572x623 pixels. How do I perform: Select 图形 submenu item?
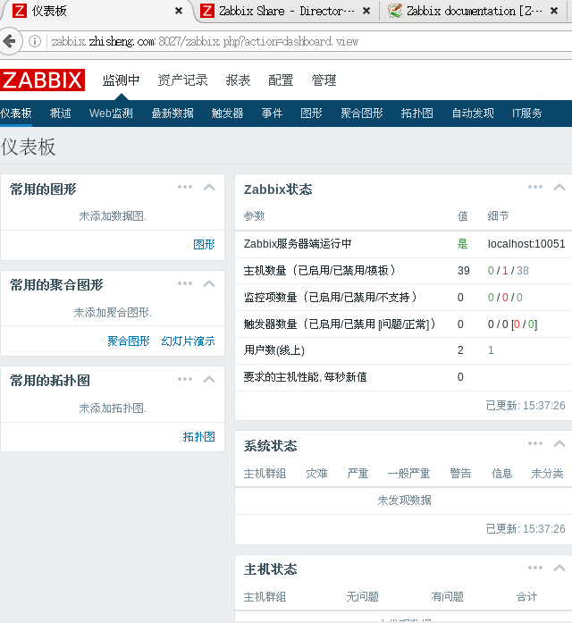click(x=311, y=114)
